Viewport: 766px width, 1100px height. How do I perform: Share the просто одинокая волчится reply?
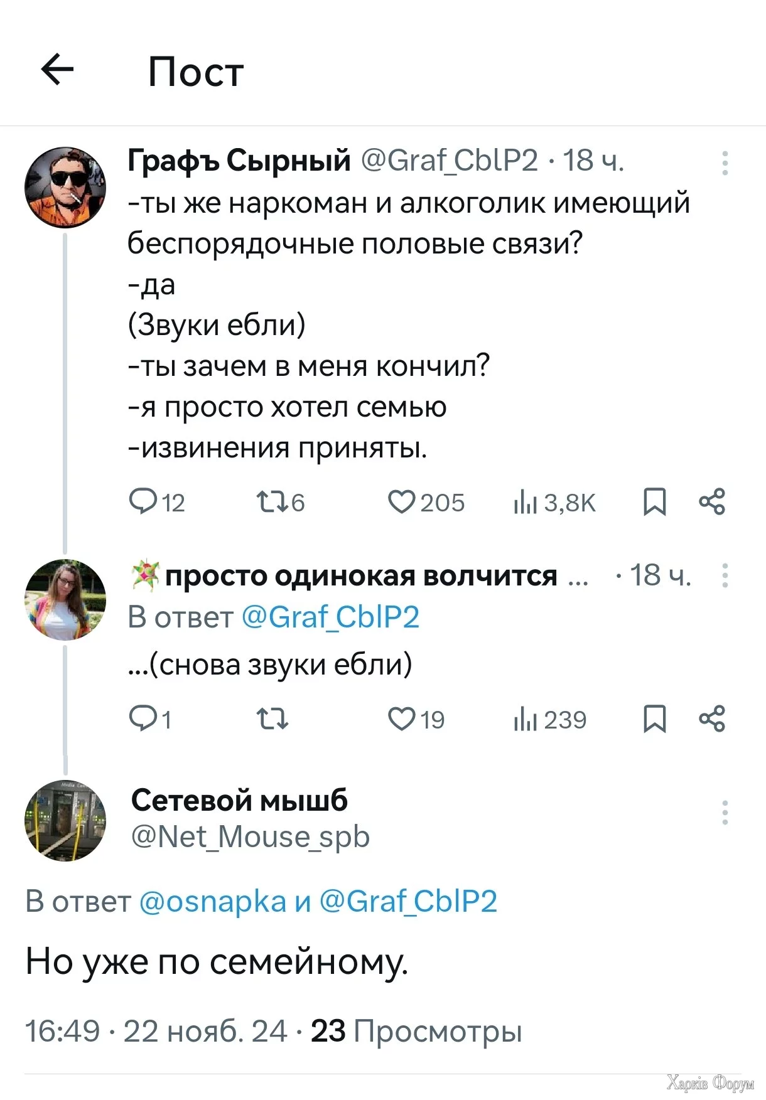click(x=712, y=718)
